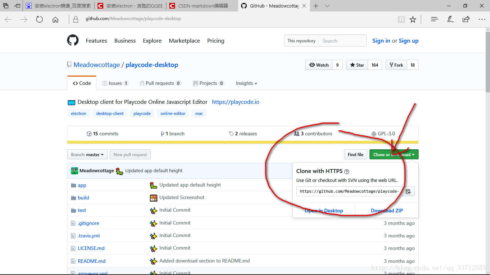Open Pricing in GitHub navigation
This screenshot has width=490, height=275.
pyautogui.click(x=216, y=41)
